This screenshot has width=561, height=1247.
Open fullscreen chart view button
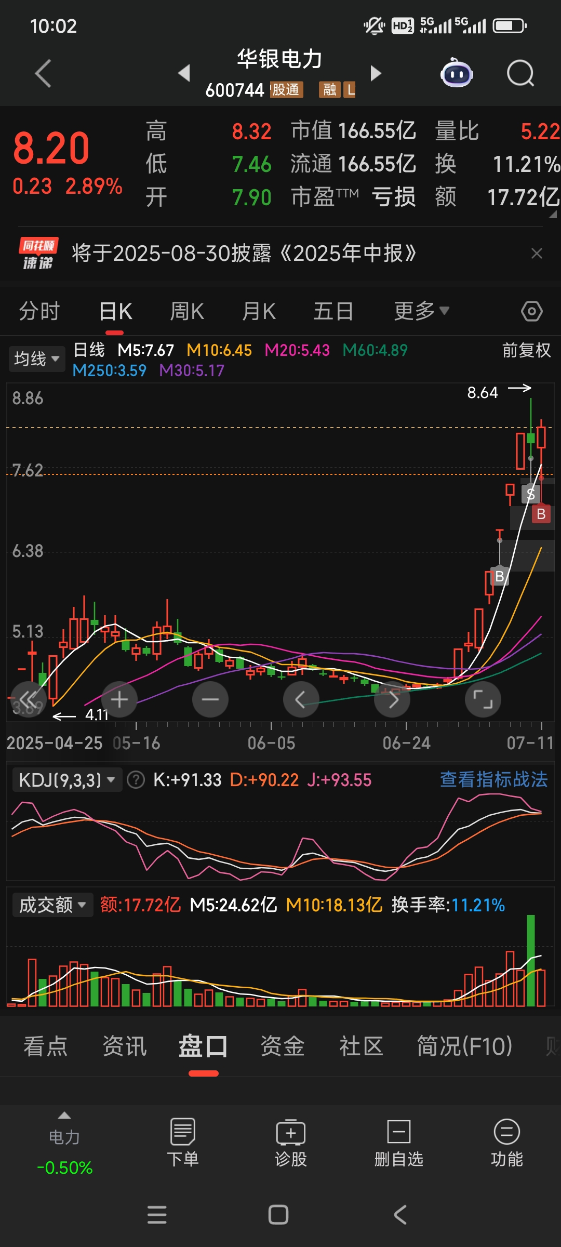tap(483, 699)
